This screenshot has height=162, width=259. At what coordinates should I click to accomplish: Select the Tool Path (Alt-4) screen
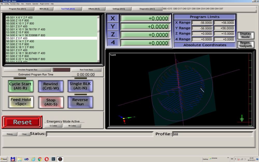[68, 9]
